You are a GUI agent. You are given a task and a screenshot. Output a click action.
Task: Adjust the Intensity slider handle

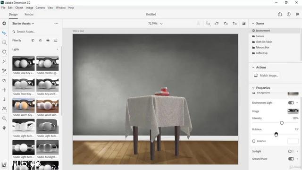[282, 123]
